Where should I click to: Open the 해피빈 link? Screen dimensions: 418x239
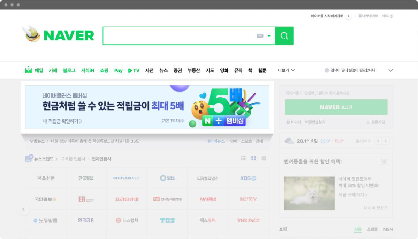pyautogui.click(x=387, y=16)
